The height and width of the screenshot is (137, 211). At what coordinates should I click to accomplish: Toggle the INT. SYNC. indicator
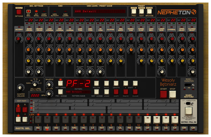click(36, 11)
